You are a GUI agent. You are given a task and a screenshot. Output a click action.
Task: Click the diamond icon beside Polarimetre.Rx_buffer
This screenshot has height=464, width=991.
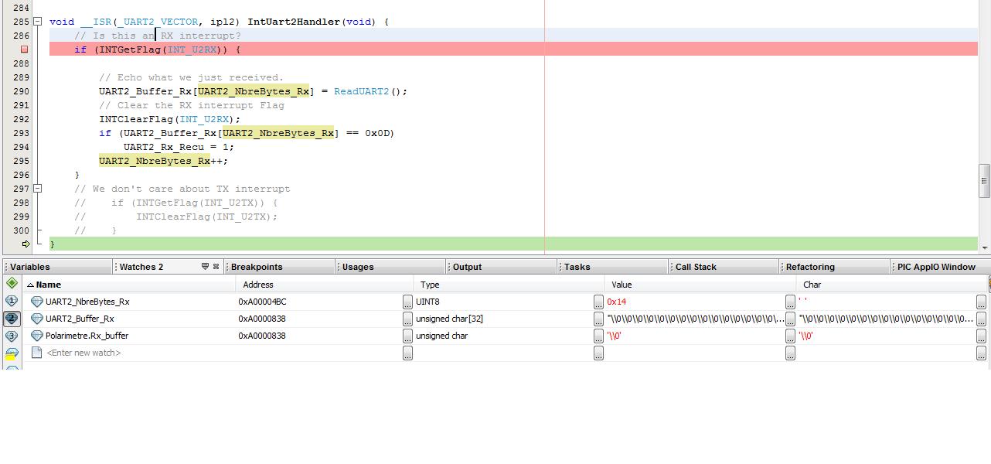click(x=36, y=336)
